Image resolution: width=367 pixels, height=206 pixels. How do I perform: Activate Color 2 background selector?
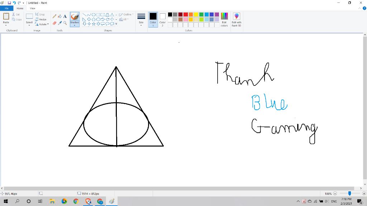[x=162, y=20]
